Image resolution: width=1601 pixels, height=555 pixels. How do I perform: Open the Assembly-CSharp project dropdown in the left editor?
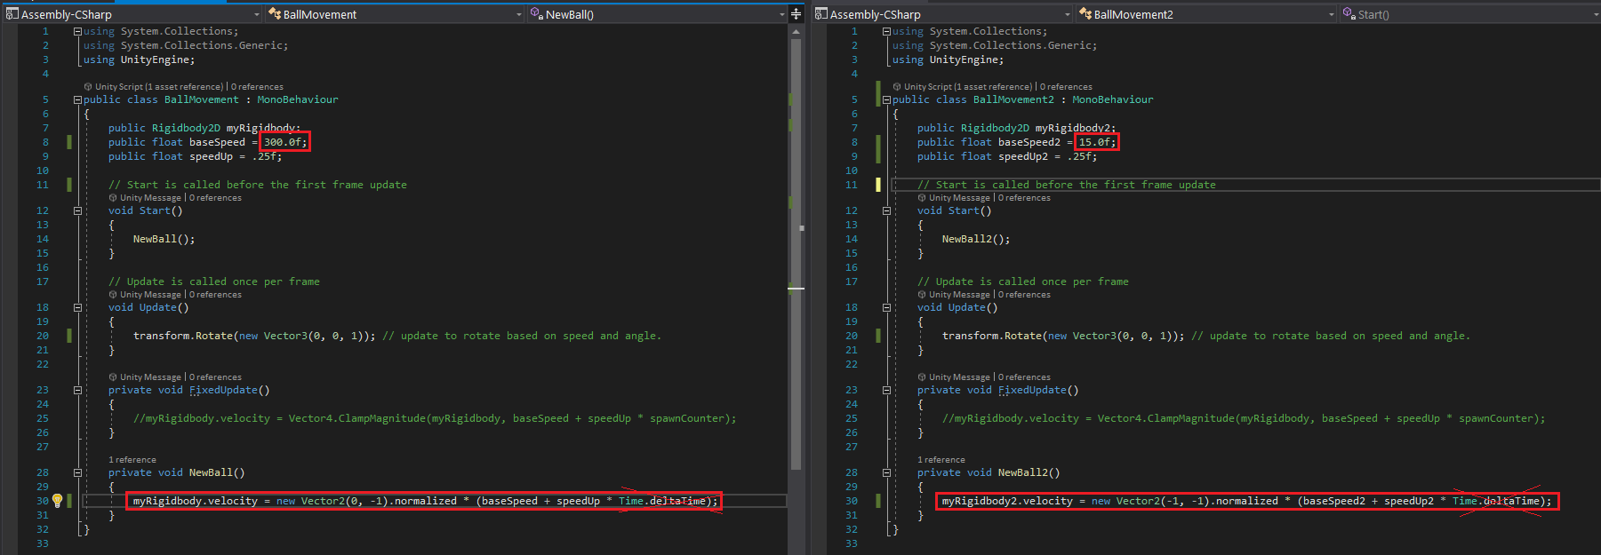[x=133, y=14]
